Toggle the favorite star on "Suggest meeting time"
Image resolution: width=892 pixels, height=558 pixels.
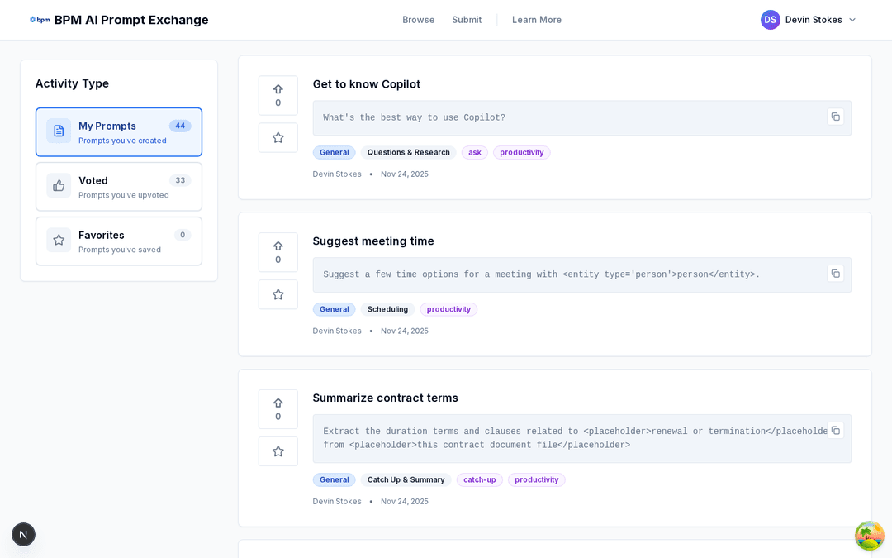tap(278, 294)
